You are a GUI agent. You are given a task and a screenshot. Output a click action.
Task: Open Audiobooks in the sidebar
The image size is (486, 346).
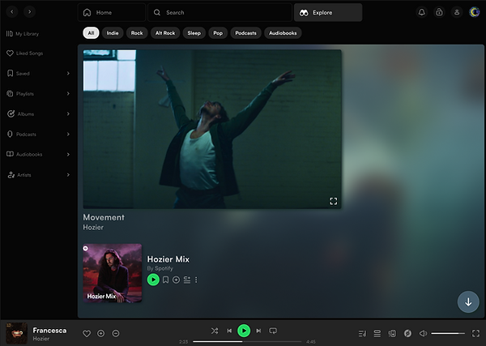24,154
